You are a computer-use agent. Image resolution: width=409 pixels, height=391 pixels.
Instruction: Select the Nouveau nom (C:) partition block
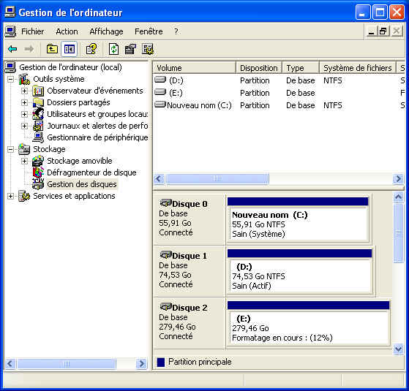[298, 219]
